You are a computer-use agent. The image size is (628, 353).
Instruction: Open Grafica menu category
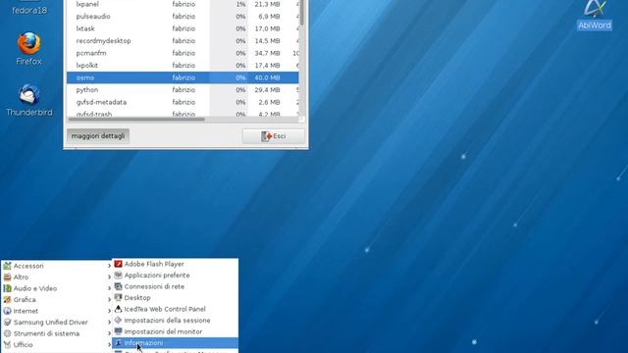click(x=57, y=299)
